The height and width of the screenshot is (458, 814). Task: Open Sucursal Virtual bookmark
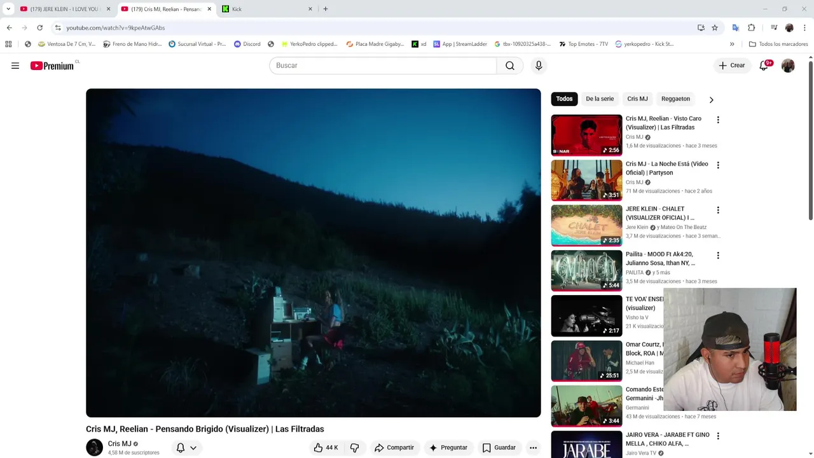tap(197, 44)
